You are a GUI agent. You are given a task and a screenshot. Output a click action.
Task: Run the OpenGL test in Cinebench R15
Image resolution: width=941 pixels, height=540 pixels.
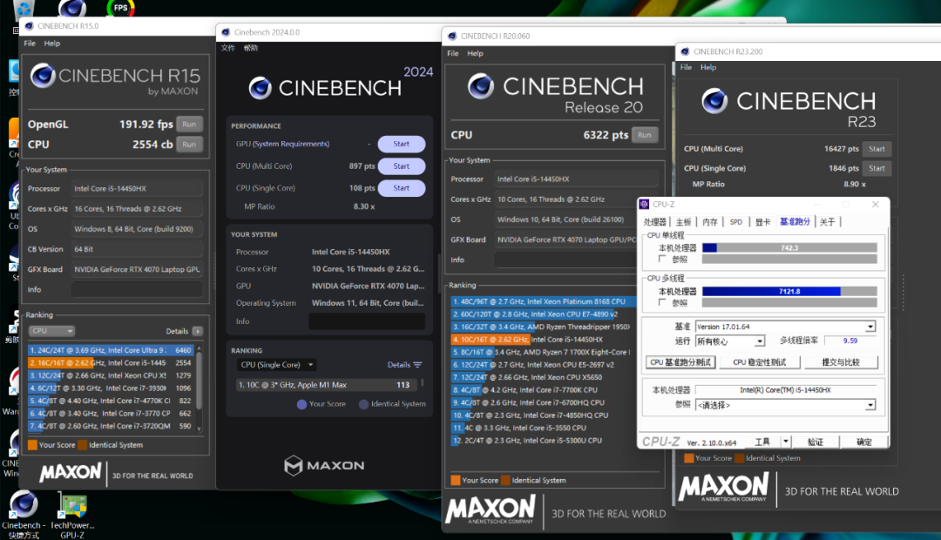point(189,125)
